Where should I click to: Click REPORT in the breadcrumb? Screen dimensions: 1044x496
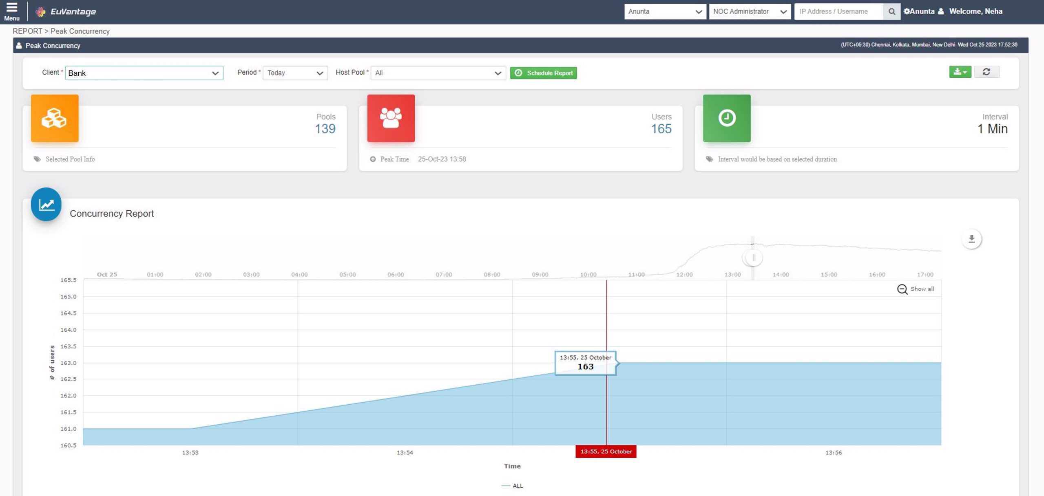[x=27, y=31]
